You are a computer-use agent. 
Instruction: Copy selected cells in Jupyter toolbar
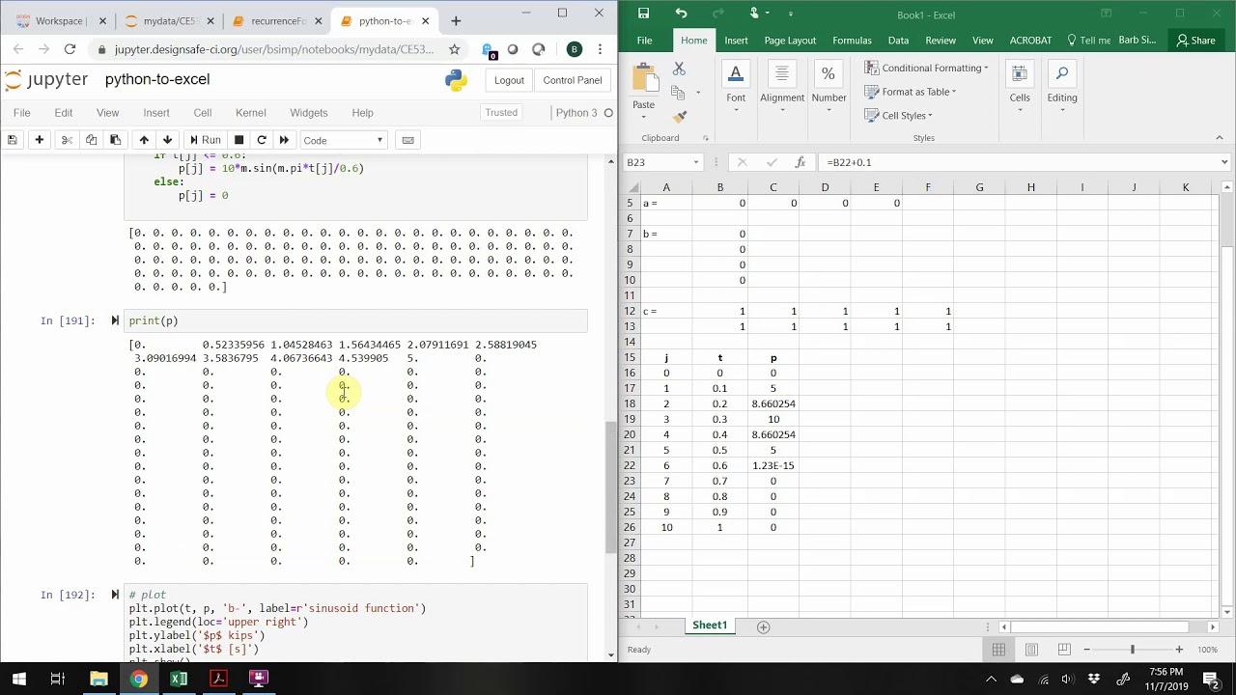[x=91, y=140]
